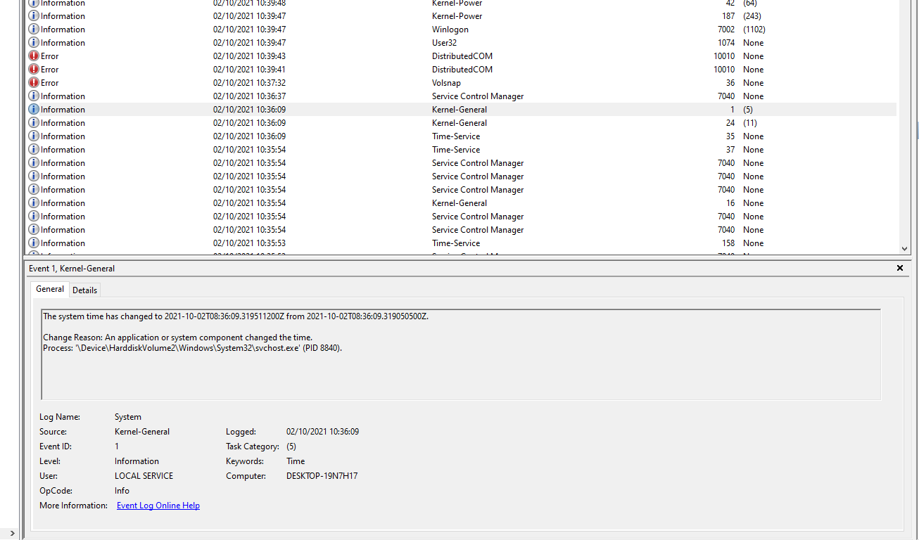Click information icon of Kernel-Power 187 row

click(33, 16)
